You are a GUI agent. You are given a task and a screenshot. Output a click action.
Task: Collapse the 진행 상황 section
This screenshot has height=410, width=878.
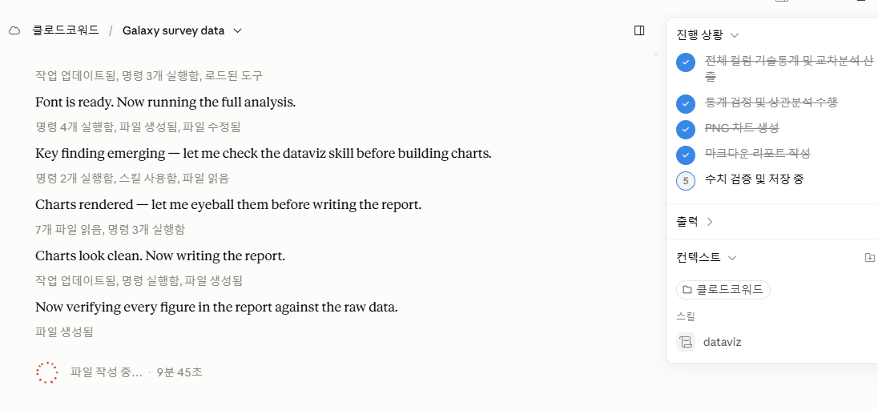coord(708,35)
